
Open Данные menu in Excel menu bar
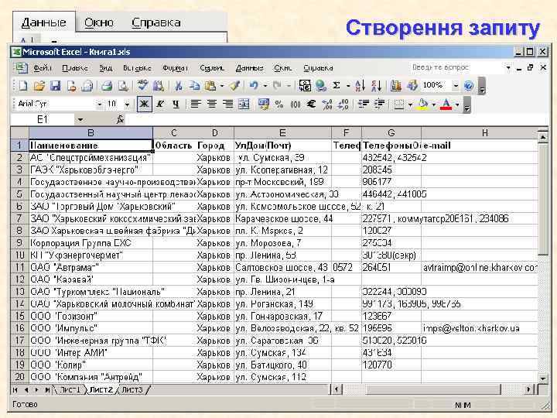[249, 67]
